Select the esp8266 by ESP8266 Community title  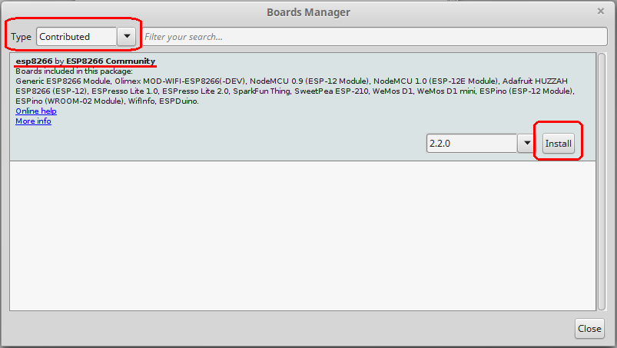(85, 61)
